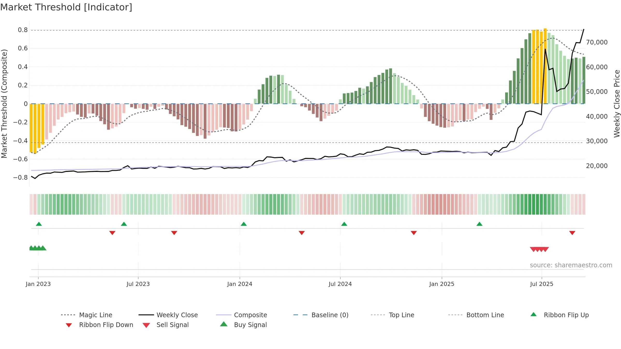Viewport: 621px width, 349px height.
Task: Click the Market Threshold (Composite) axis title
Action: [x=4, y=104]
